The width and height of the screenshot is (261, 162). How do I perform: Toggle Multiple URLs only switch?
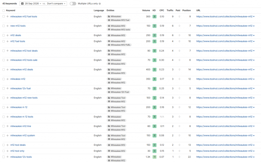pos(73,3)
